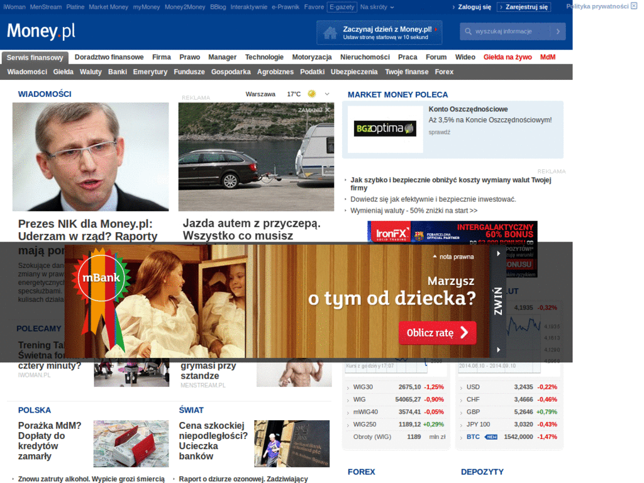Open Wymieniaj waluty 50% zniżki link
Screen dimensions: 644x483
pos(414,211)
